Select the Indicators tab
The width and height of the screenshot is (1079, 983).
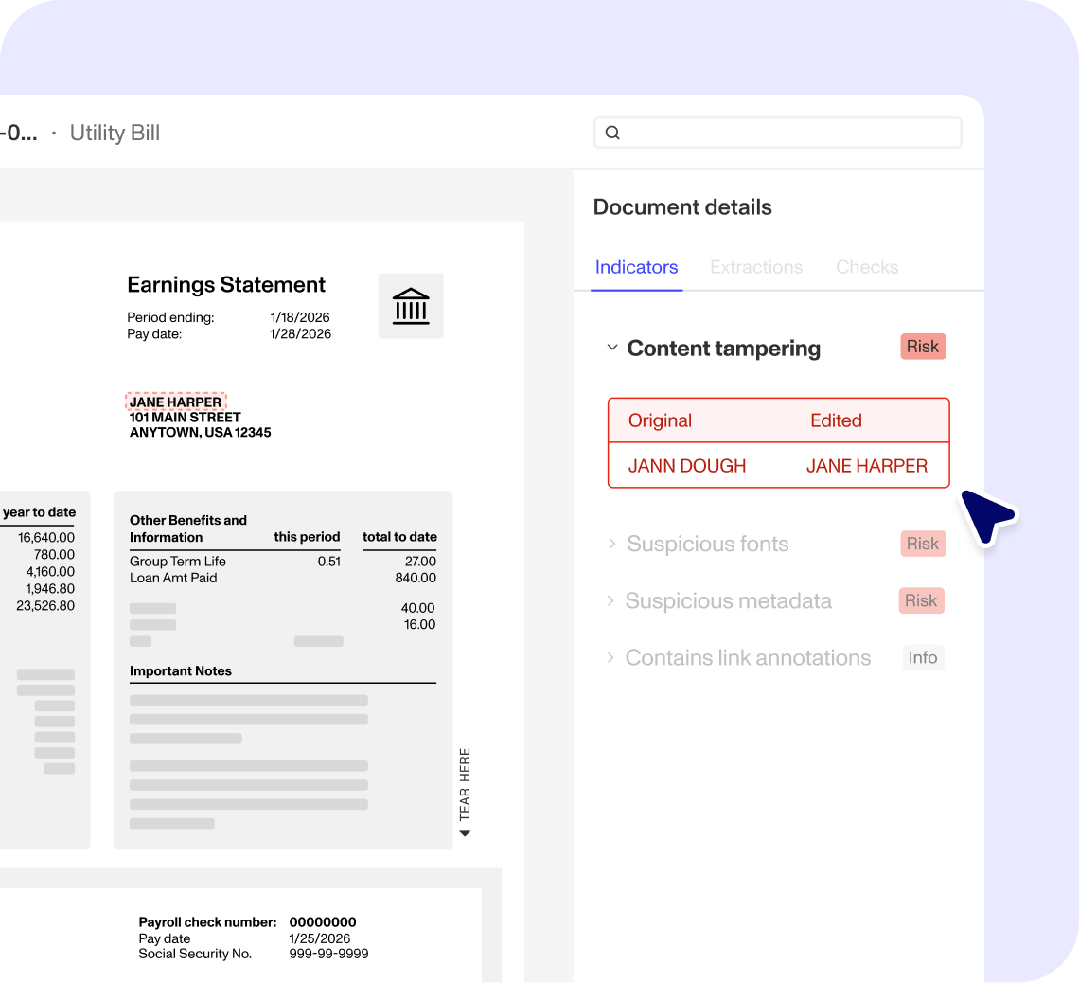(x=636, y=267)
